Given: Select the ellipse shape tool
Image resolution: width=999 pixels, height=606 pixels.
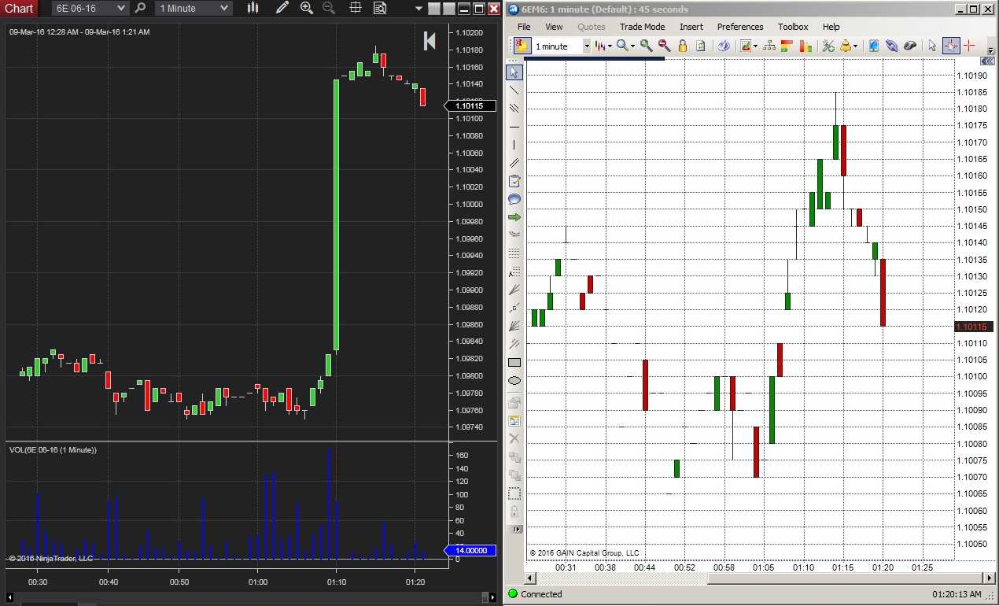Looking at the screenshot, I should [514, 381].
